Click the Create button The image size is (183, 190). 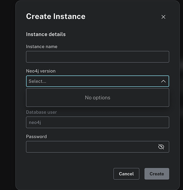click(157, 174)
